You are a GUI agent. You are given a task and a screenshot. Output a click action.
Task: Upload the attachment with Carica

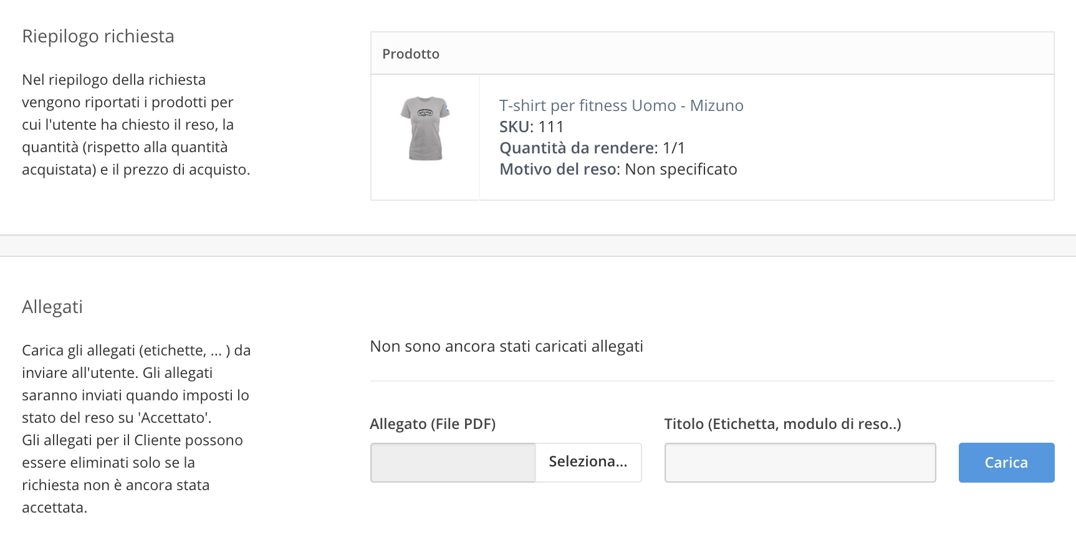tap(1006, 462)
